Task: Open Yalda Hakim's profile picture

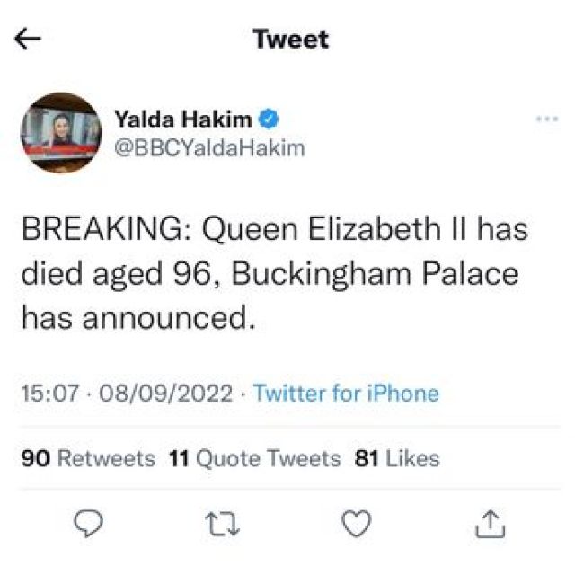Action: 61,132
